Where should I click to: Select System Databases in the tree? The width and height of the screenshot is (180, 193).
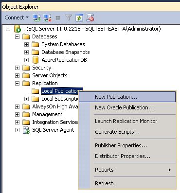click(63, 44)
